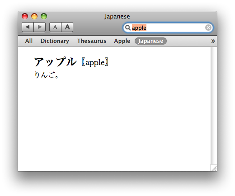The height and width of the screenshot is (196, 235).
Task: Zoom the window with green button
Action: coord(44,16)
